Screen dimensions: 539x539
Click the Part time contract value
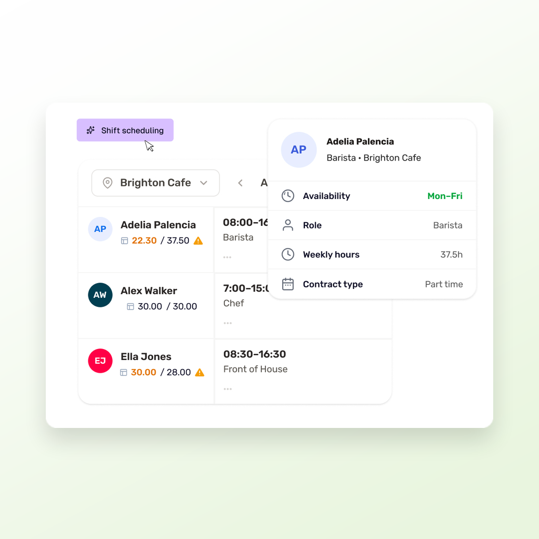(x=444, y=284)
